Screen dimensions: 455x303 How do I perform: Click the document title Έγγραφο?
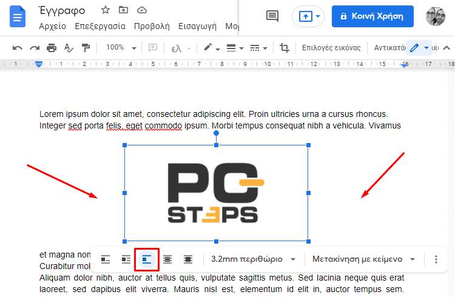[62, 11]
